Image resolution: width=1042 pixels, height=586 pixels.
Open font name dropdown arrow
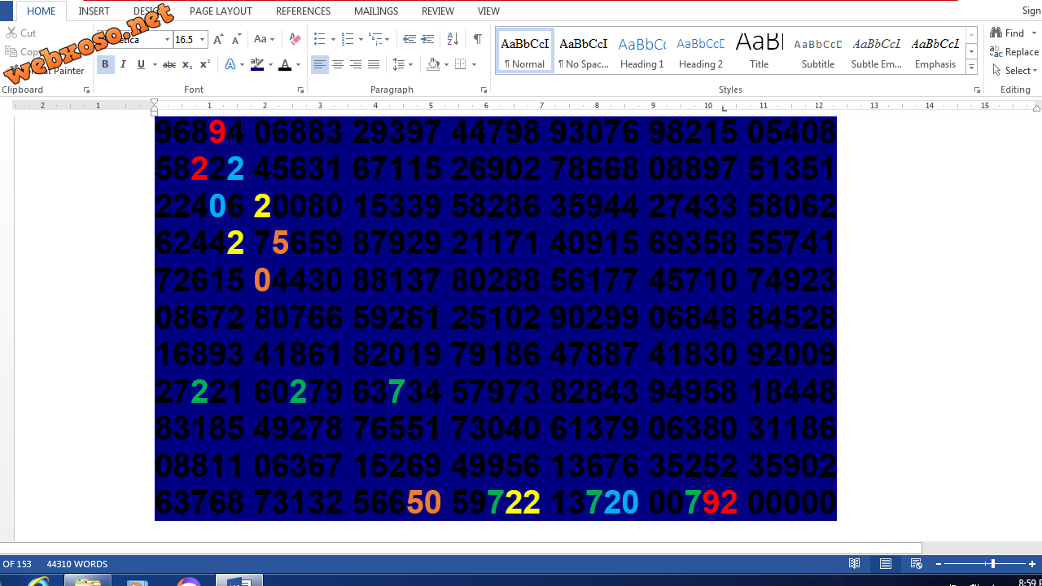tap(167, 39)
